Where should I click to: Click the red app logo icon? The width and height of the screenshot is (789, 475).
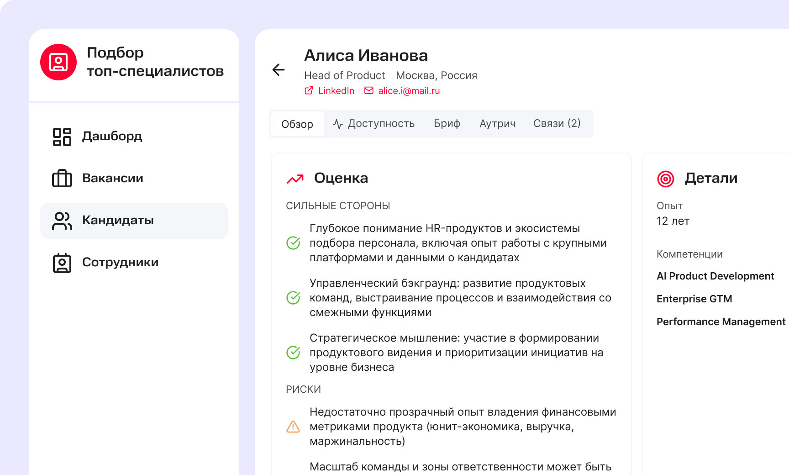(x=58, y=62)
